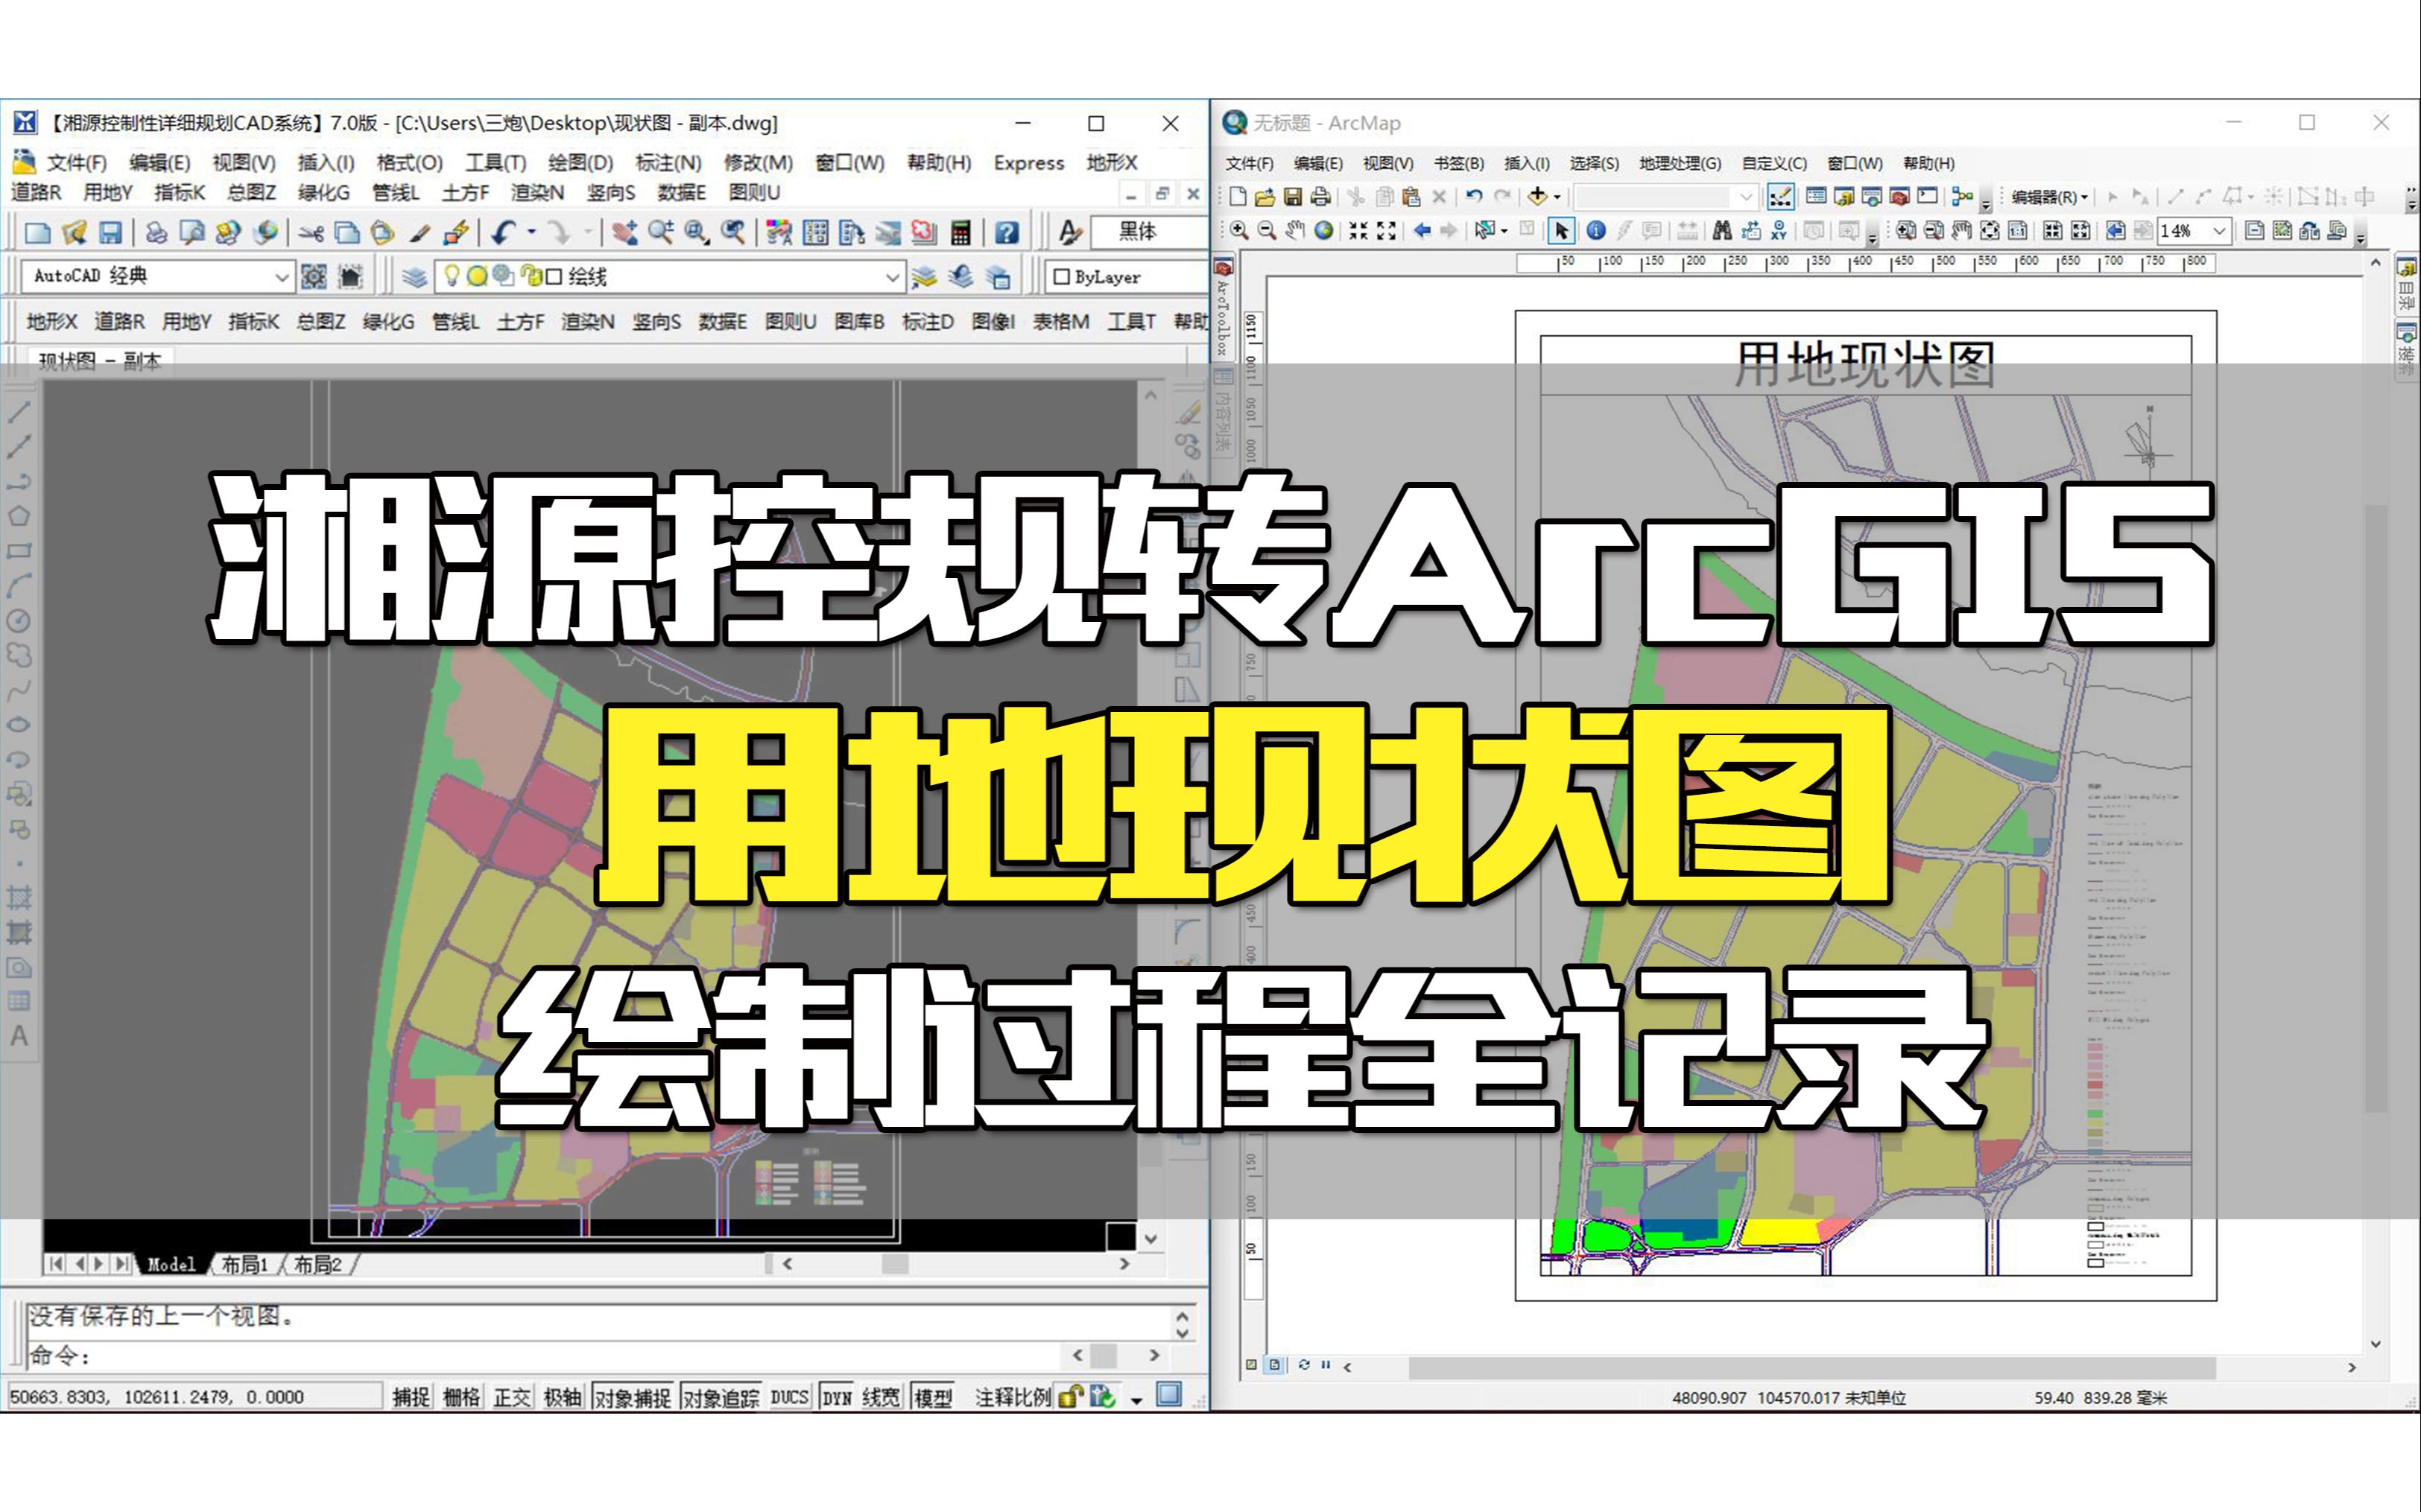
Task: Click the workspace settings gear icon in CAD
Action: pyautogui.click(x=313, y=277)
